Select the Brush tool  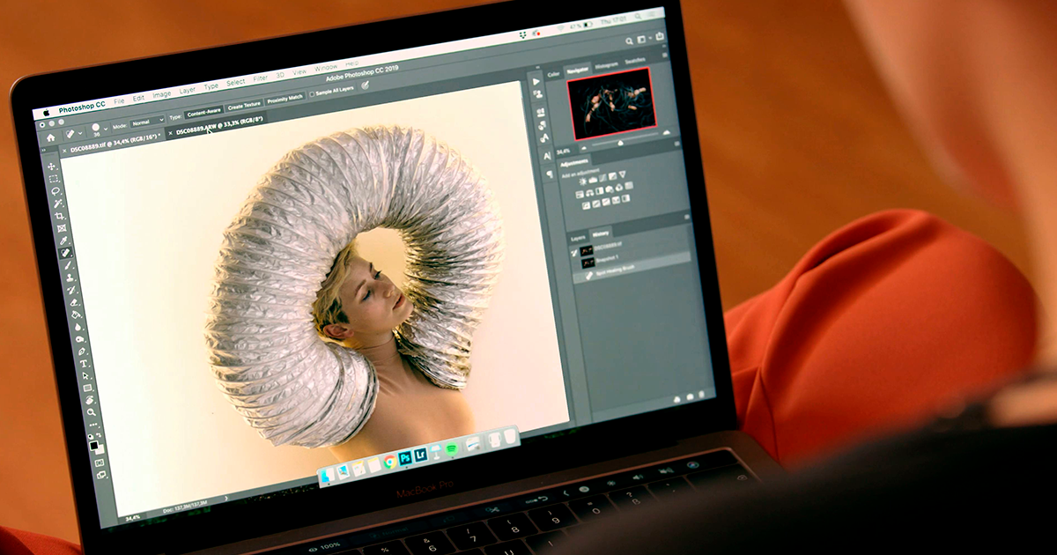click(67, 265)
